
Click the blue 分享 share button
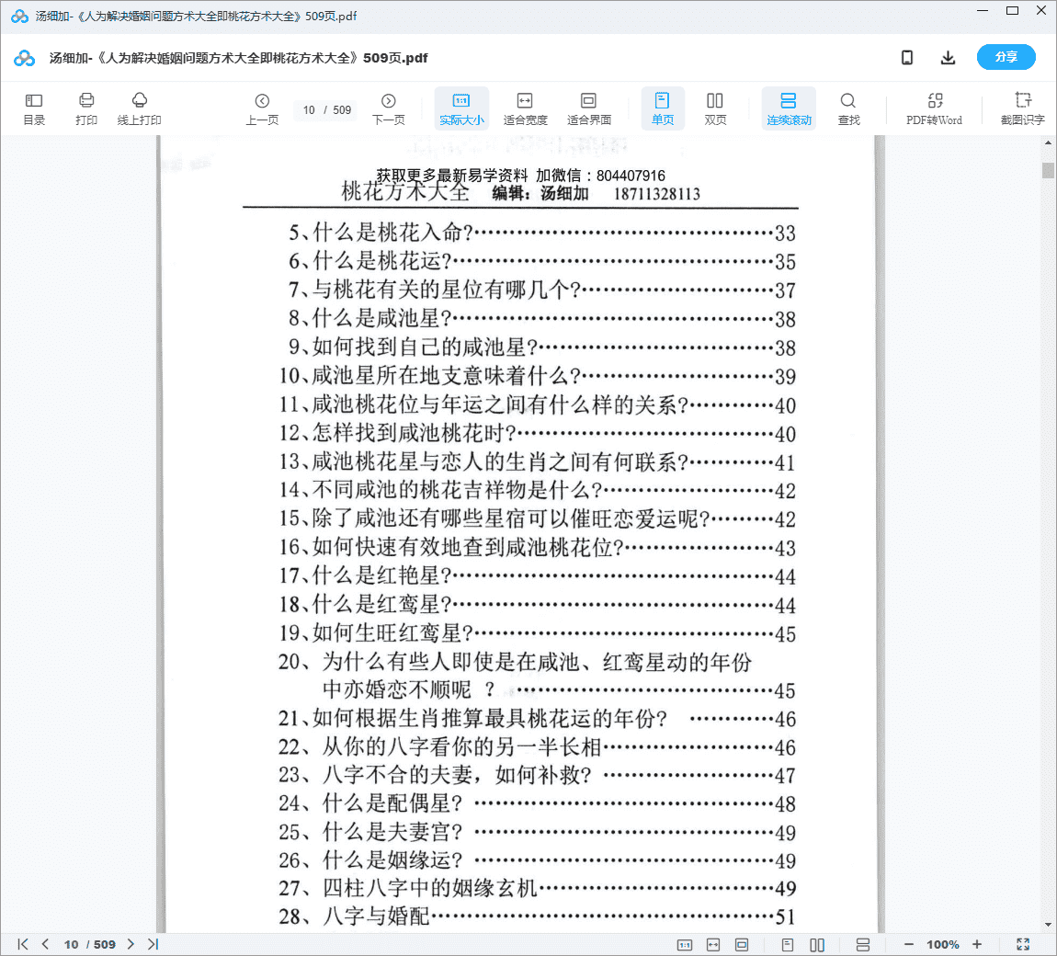coord(1006,57)
